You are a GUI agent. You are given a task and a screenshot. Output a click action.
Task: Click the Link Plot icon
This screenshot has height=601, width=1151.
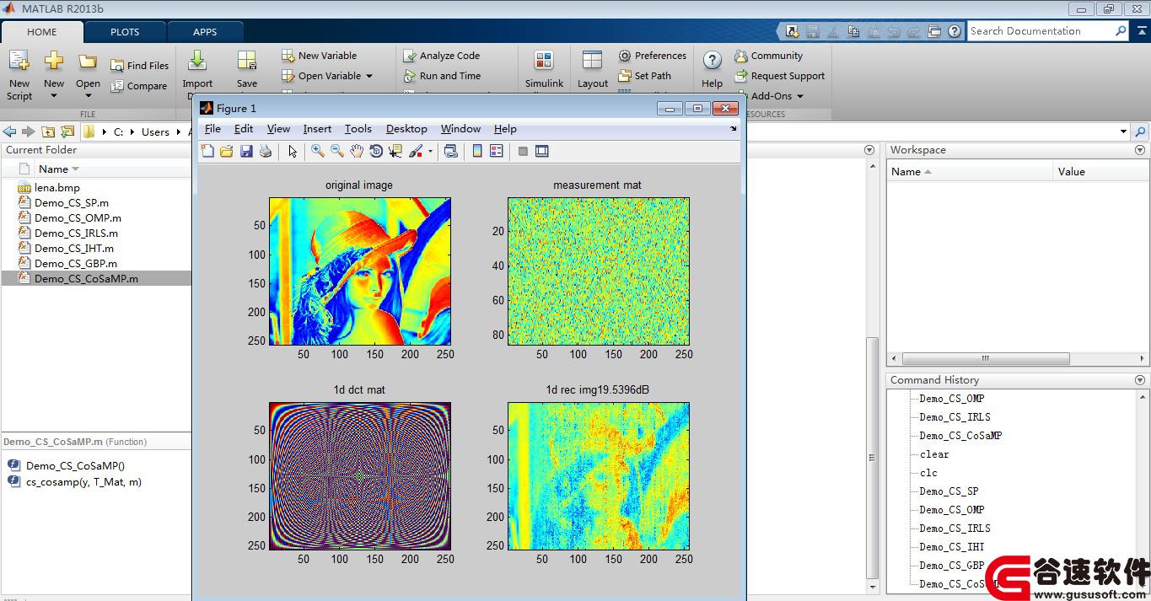tap(451, 151)
